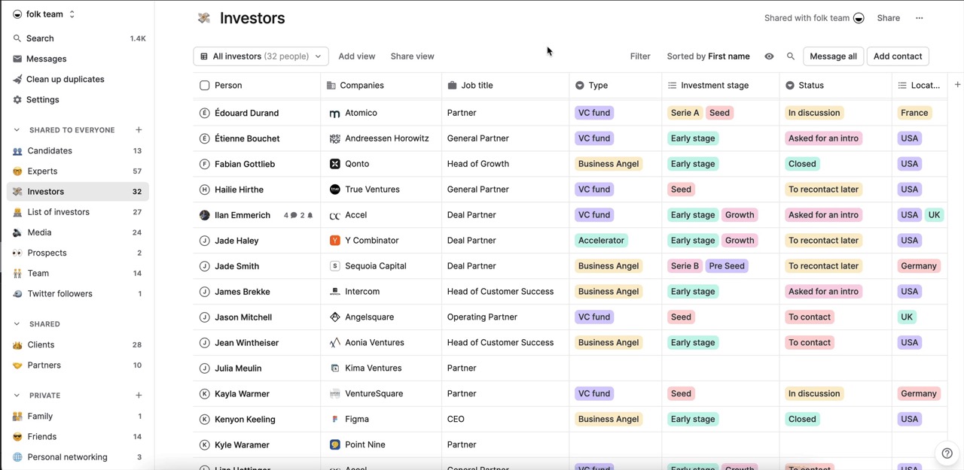964x470 pixels.
Task: Open Settings gear icon
Action: [17, 99]
